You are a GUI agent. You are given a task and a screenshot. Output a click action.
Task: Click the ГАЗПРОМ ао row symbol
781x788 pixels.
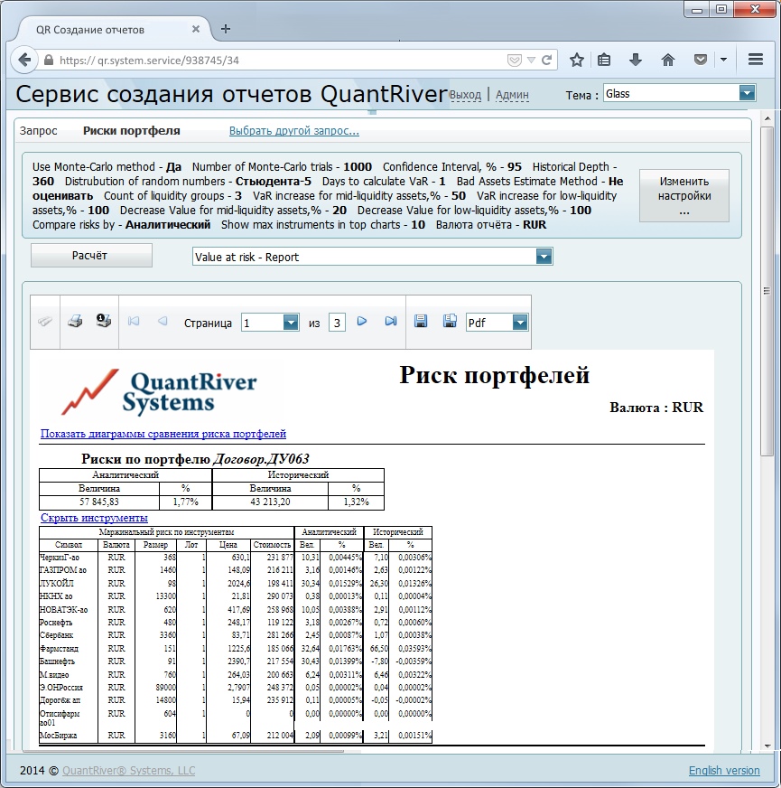tap(63, 570)
